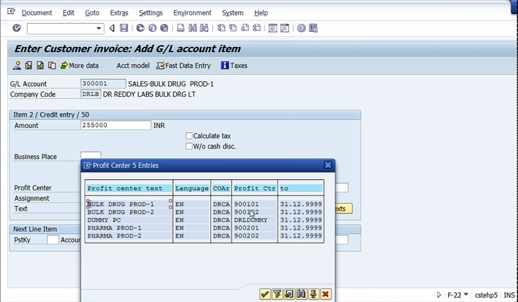Click the Help question mark icon
The width and height of the screenshot is (518, 302).
pyautogui.click(x=301, y=28)
